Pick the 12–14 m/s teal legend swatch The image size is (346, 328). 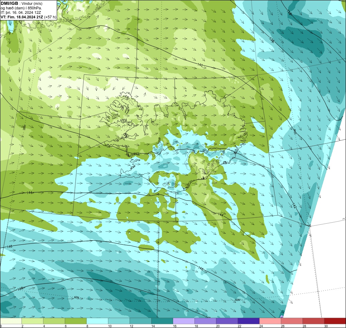(140, 321)
